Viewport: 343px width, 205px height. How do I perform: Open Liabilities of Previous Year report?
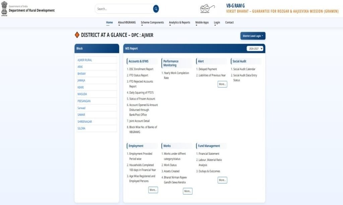click(x=212, y=75)
